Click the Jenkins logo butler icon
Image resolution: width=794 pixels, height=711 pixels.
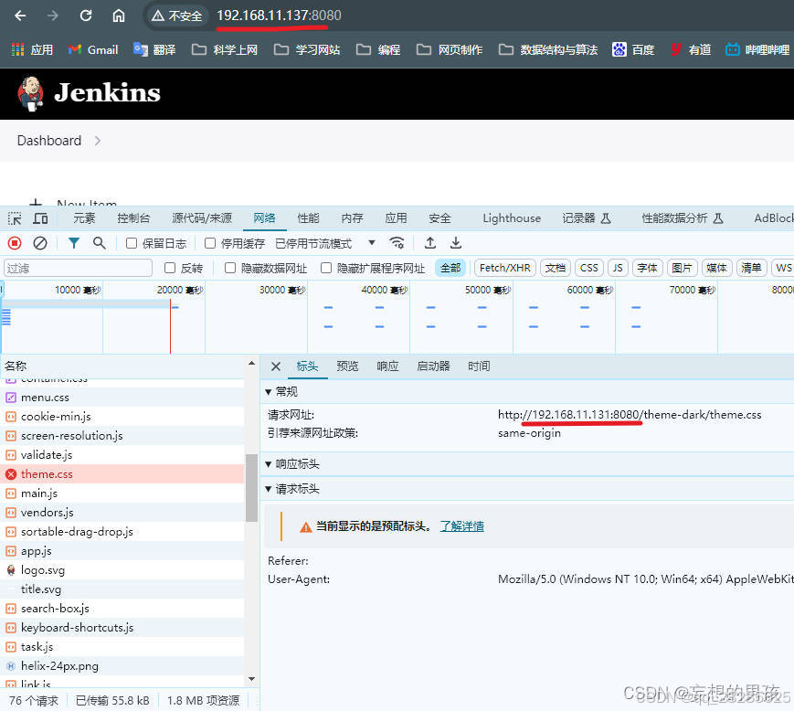(31, 94)
